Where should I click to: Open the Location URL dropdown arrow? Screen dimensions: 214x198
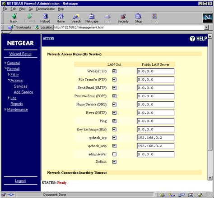pyautogui.click(x=206, y=27)
